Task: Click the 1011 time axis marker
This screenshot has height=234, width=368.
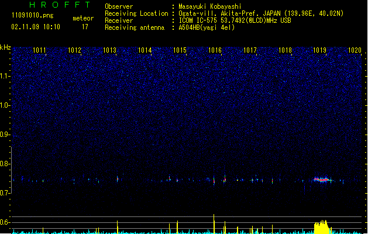Action: [x=39, y=50]
